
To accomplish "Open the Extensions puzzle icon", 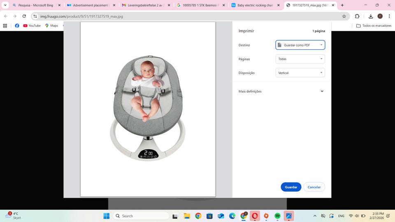I will click(x=357, y=16).
